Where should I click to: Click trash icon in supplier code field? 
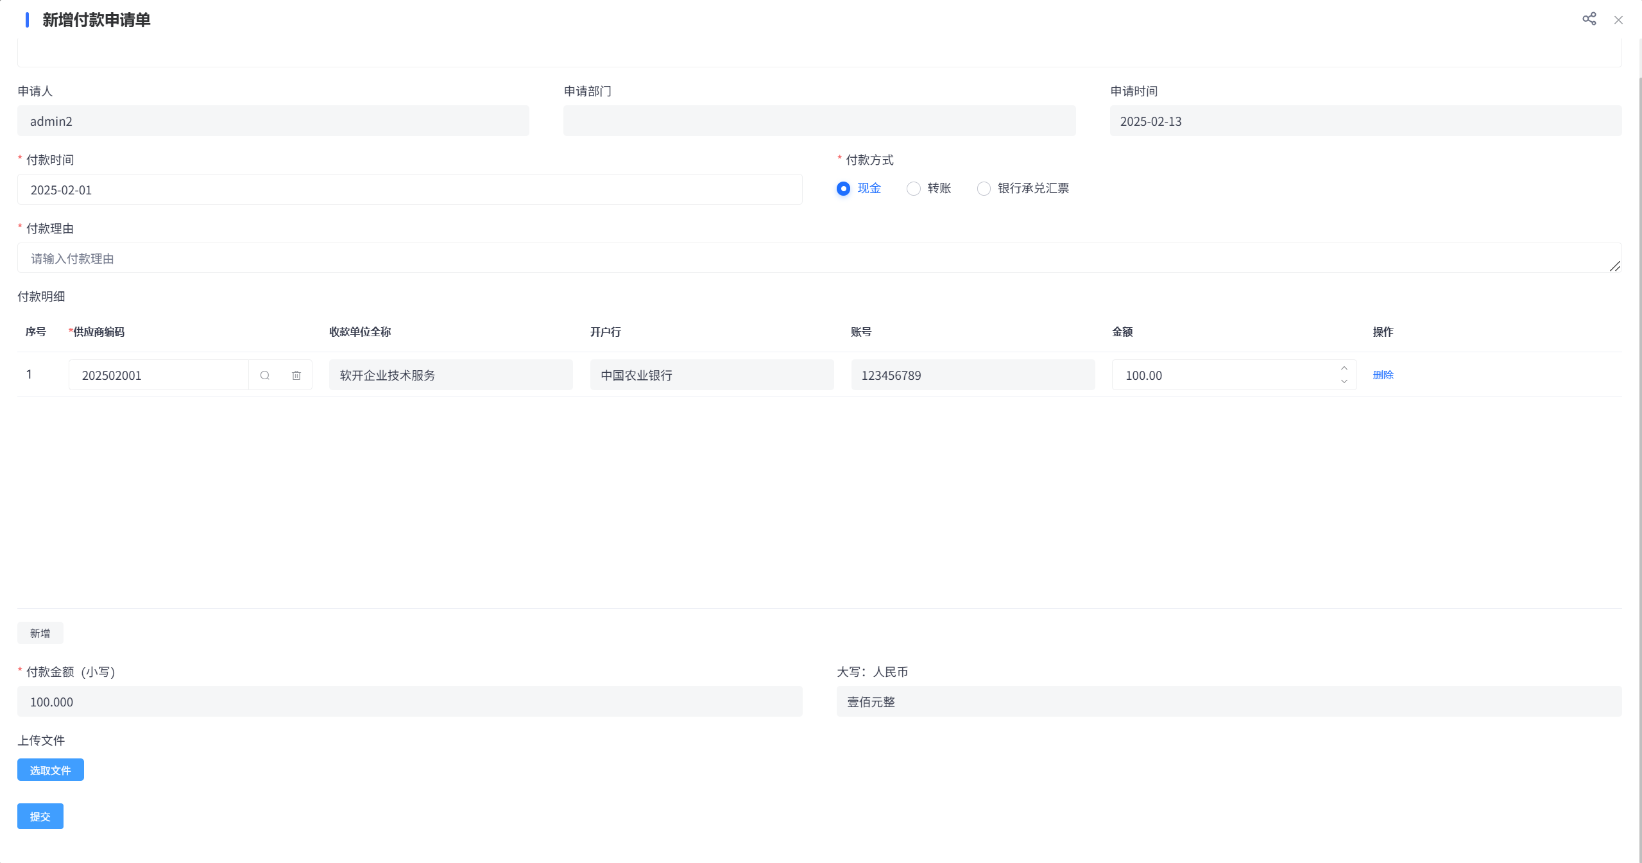[296, 375]
